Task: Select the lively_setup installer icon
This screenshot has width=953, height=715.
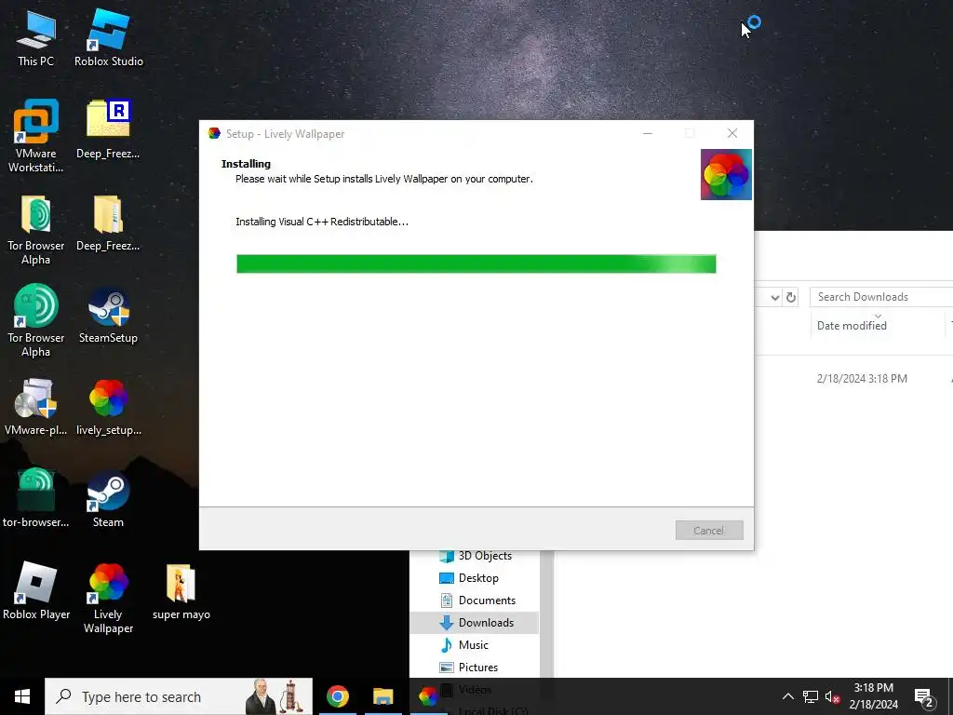Action: 108,408
